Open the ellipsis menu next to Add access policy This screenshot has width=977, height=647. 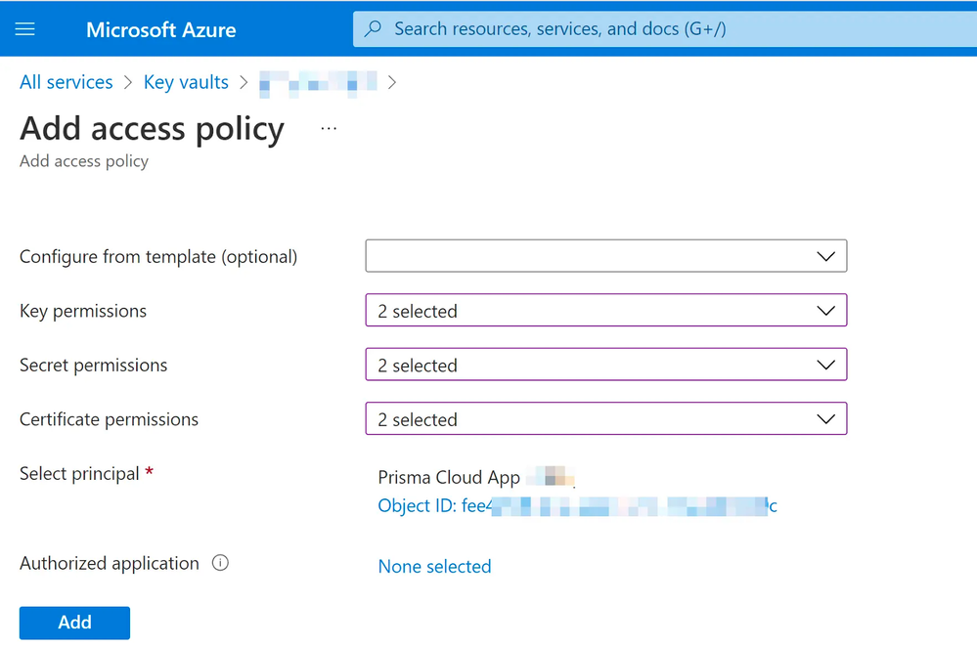(329, 129)
